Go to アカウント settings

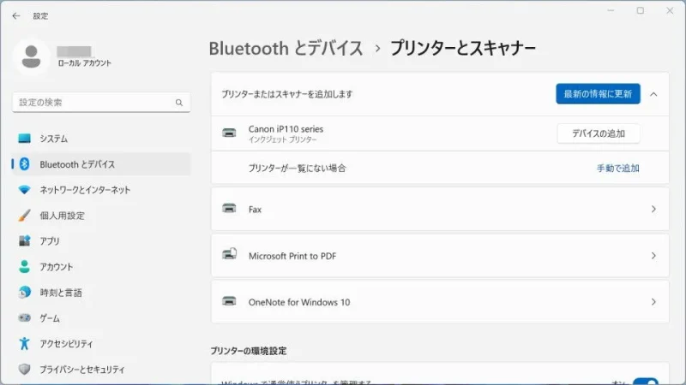pos(57,267)
